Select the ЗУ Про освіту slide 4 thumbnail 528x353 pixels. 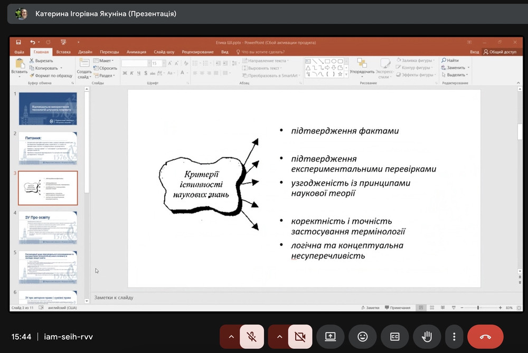[48, 227]
